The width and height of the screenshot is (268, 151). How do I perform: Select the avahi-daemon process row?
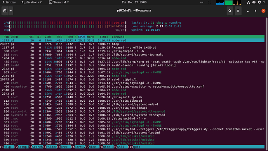pyautogui.click(x=132, y=65)
